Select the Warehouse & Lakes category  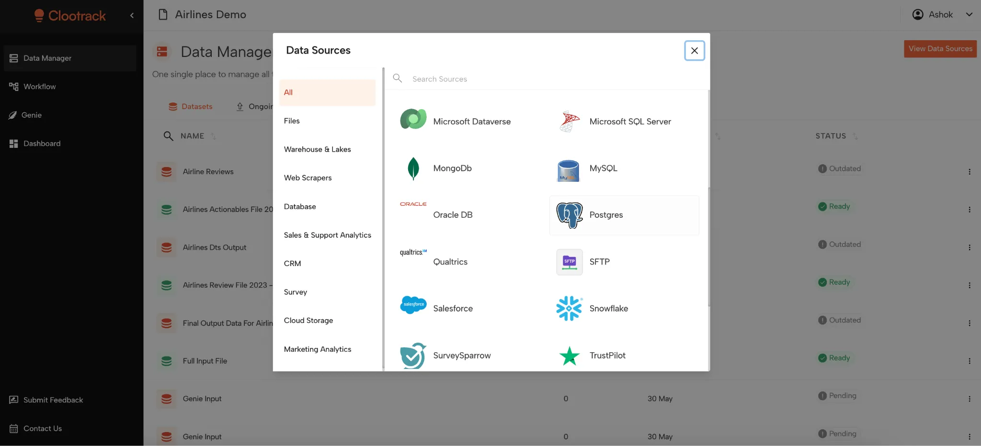click(327, 149)
